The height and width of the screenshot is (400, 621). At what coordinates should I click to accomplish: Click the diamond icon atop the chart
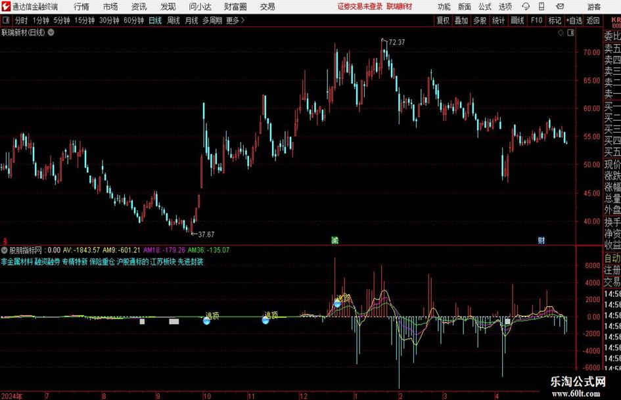click(561, 33)
